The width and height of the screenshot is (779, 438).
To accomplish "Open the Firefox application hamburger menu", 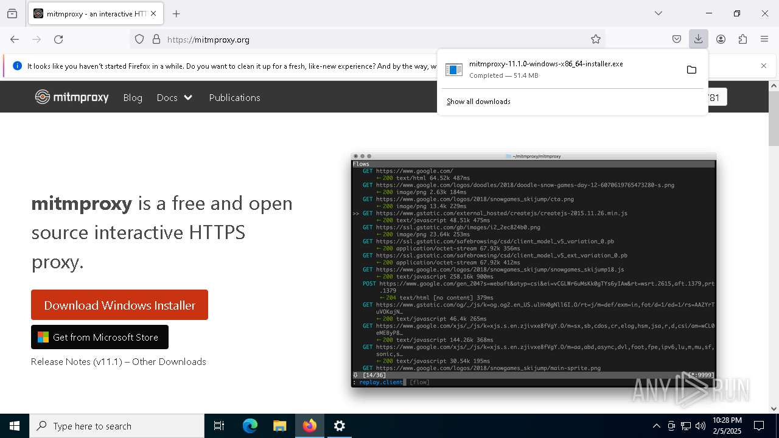I will coord(764,40).
